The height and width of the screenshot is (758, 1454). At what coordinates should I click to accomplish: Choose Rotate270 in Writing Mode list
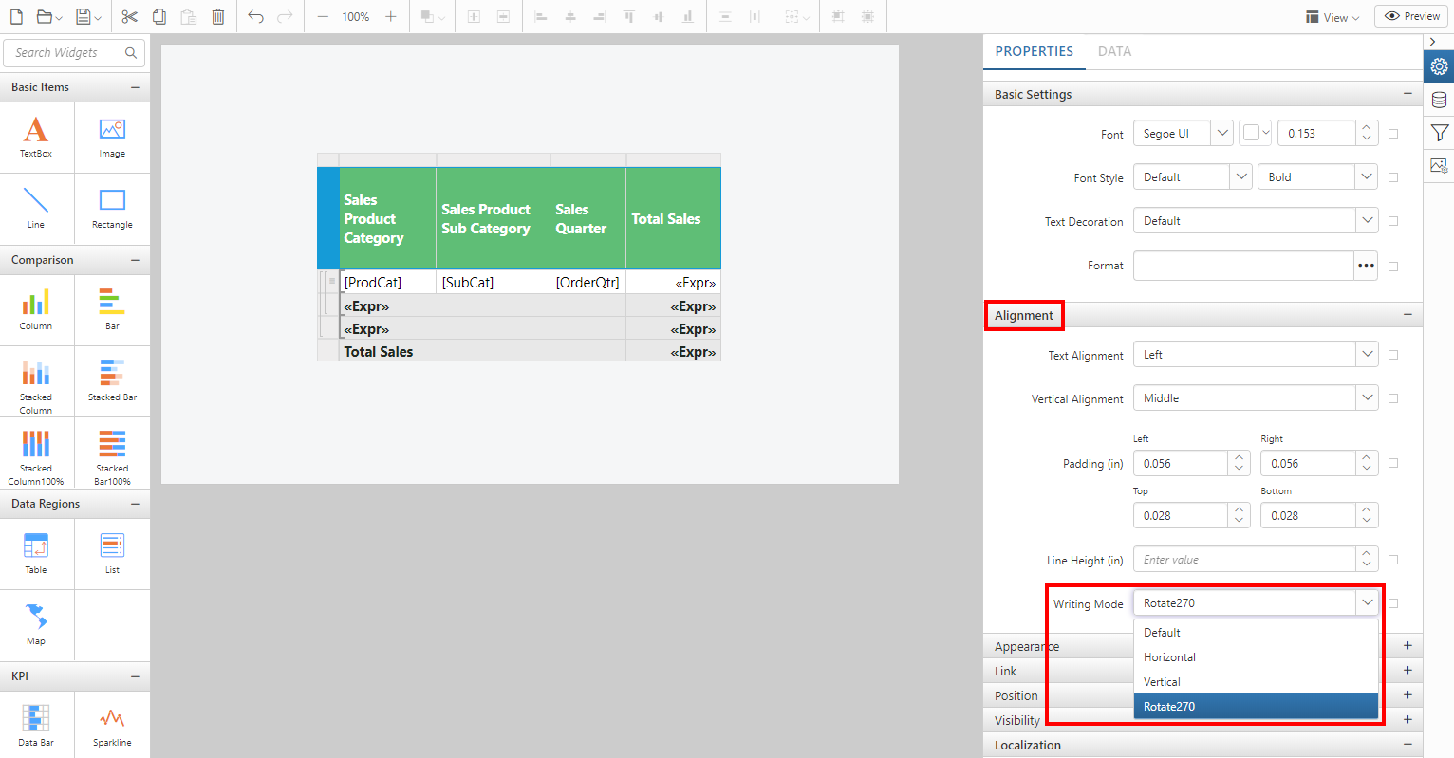point(1256,707)
